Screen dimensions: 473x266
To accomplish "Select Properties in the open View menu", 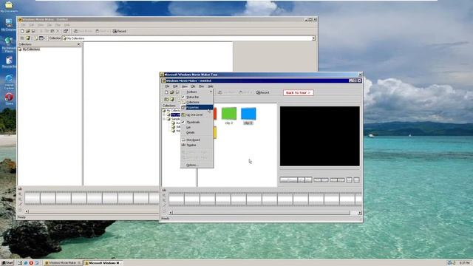I will tap(197, 107).
